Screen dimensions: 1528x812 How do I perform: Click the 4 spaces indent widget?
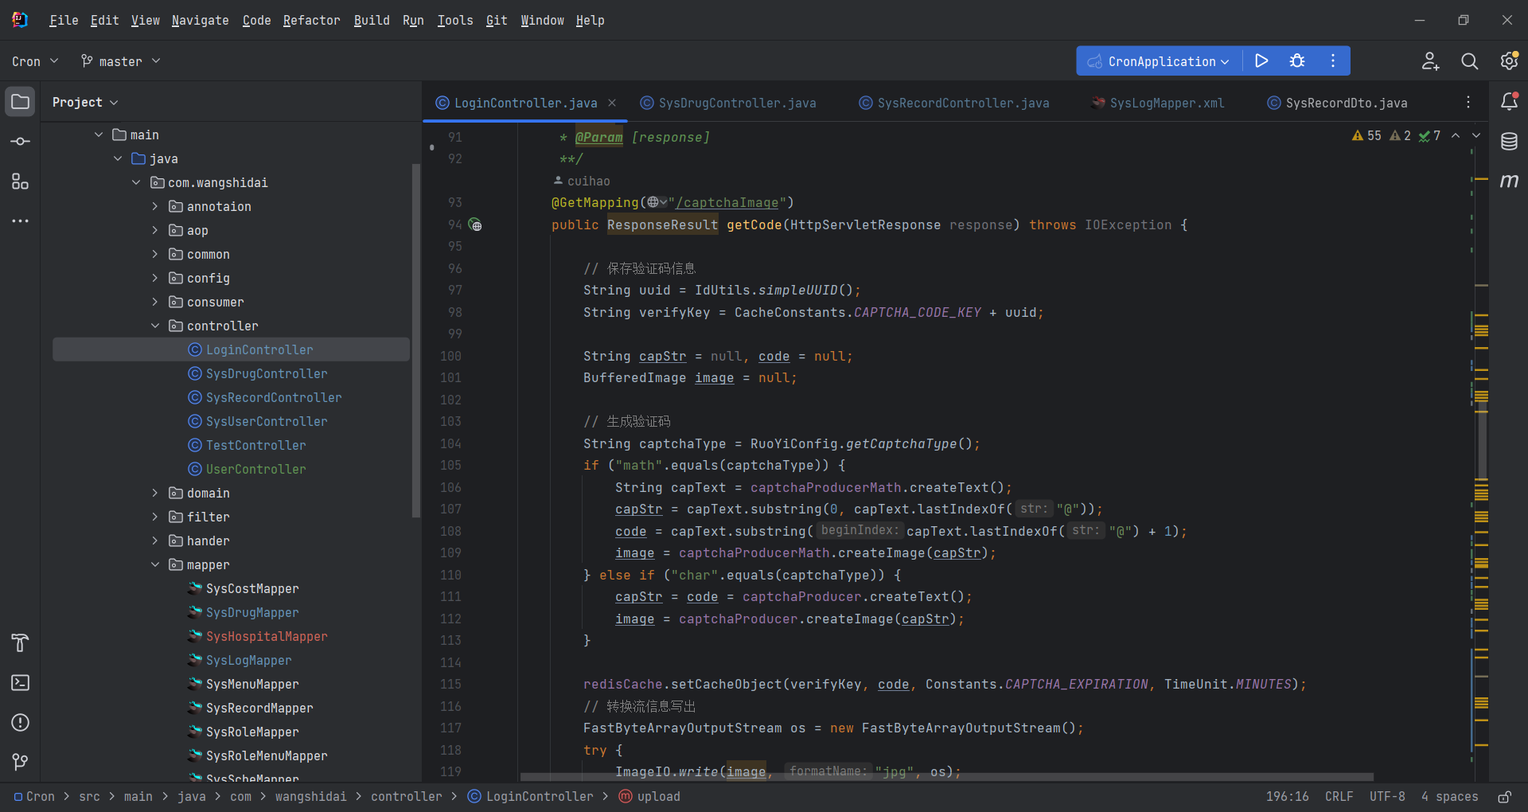point(1449,796)
